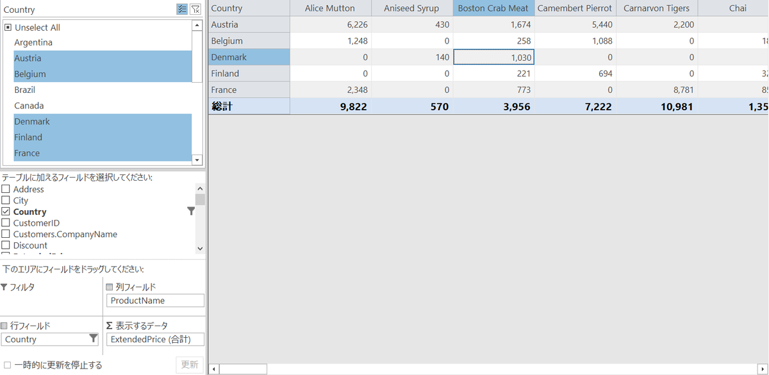This screenshot has height=375, width=769.
Task: Select the Denmark row header in grid
Action: click(x=249, y=57)
